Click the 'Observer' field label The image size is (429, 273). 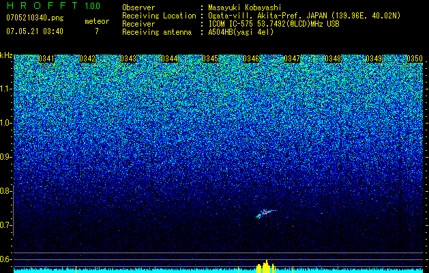coord(138,8)
